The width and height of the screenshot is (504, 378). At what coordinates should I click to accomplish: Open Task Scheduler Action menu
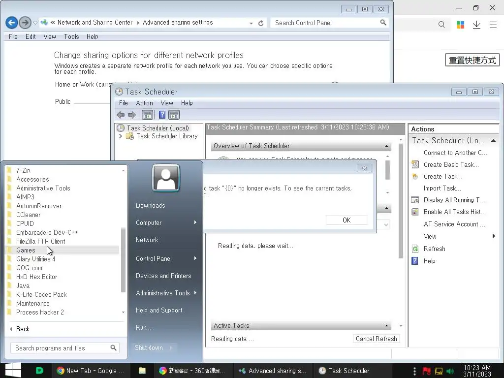point(144,103)
